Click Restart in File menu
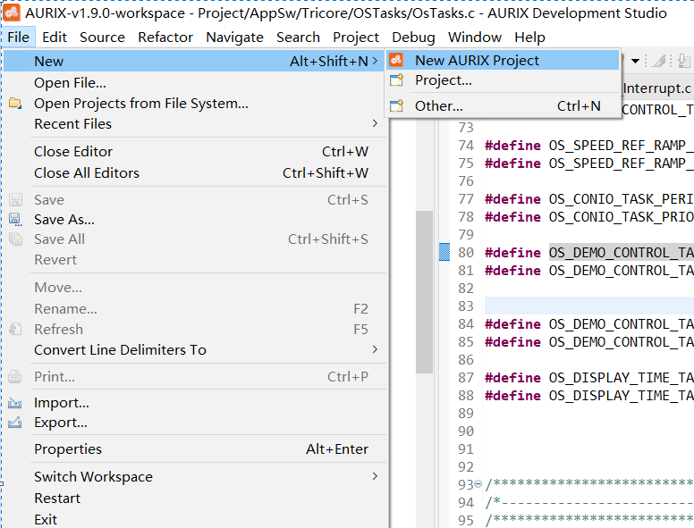694x528 pixels. click(195, 499)
